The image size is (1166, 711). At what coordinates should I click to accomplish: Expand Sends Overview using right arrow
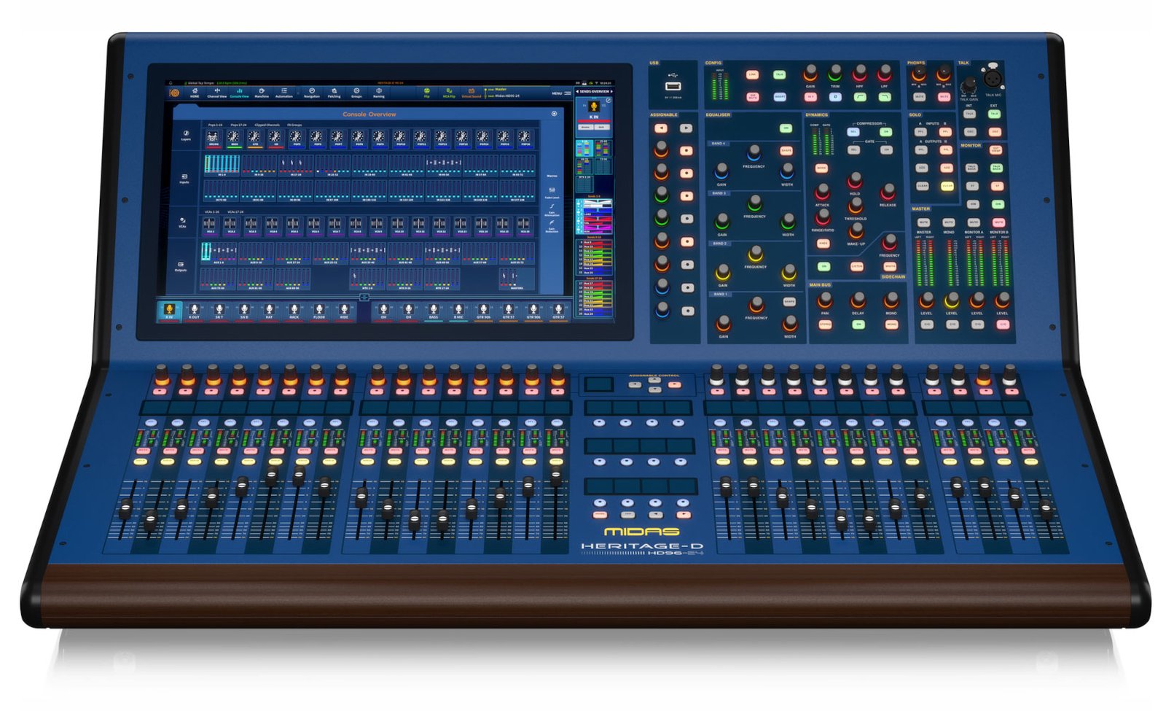pyautogui.click(x=611, y=92)
